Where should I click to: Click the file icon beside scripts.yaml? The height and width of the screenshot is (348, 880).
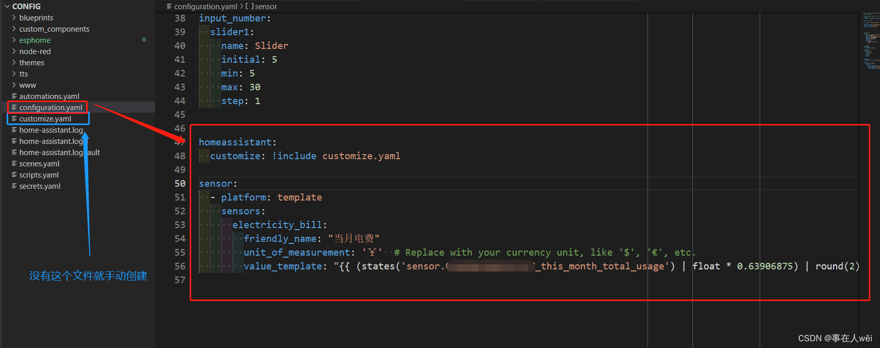(x=14, y=175)
